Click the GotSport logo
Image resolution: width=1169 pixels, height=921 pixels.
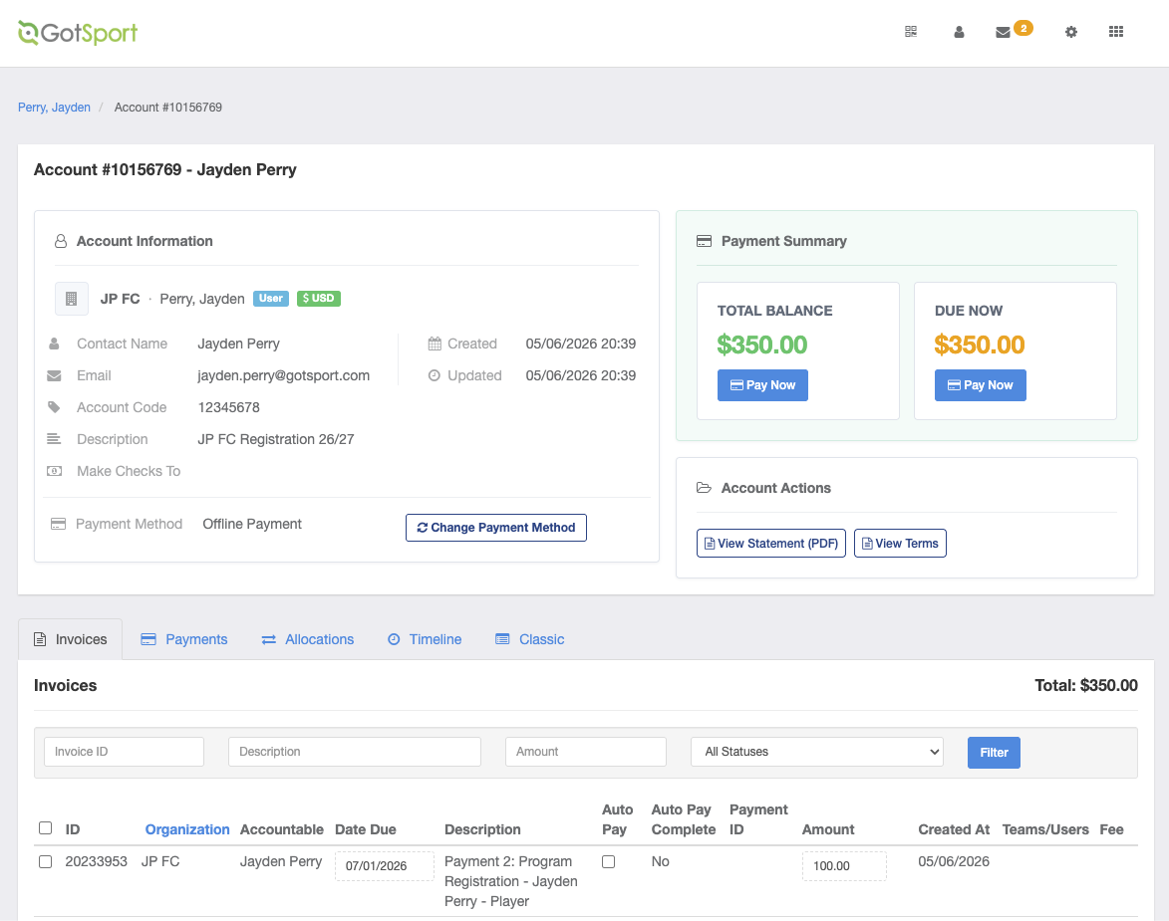(78, 33)
